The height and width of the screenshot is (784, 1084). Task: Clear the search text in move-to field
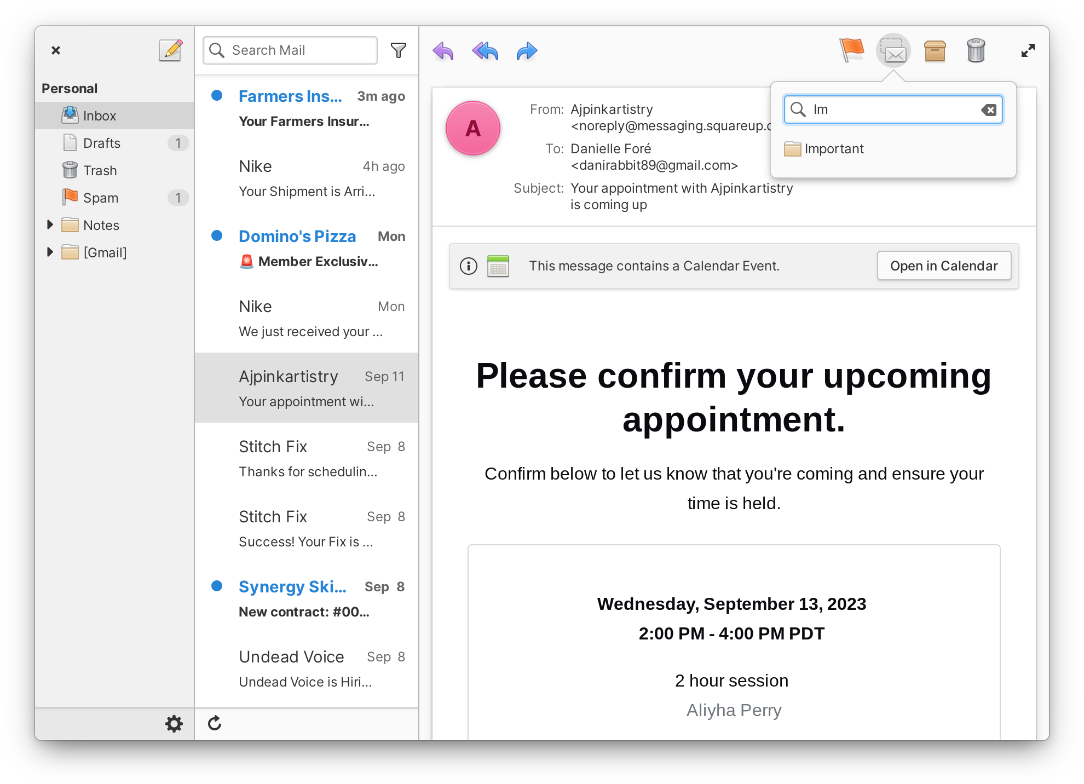coord(990,109)
